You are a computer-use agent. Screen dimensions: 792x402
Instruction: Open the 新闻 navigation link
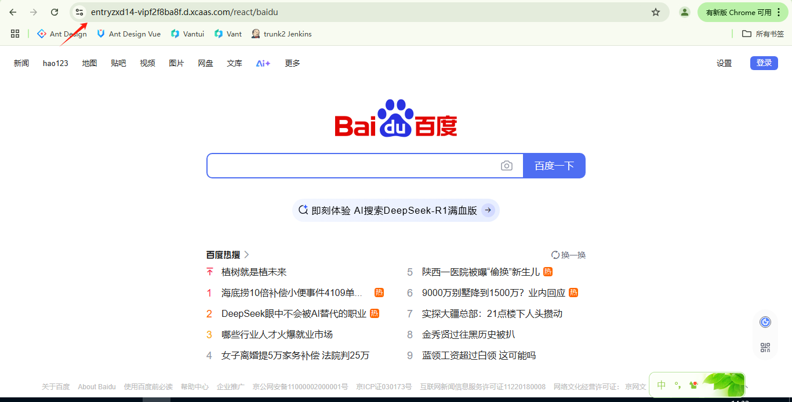click(21, 63)
